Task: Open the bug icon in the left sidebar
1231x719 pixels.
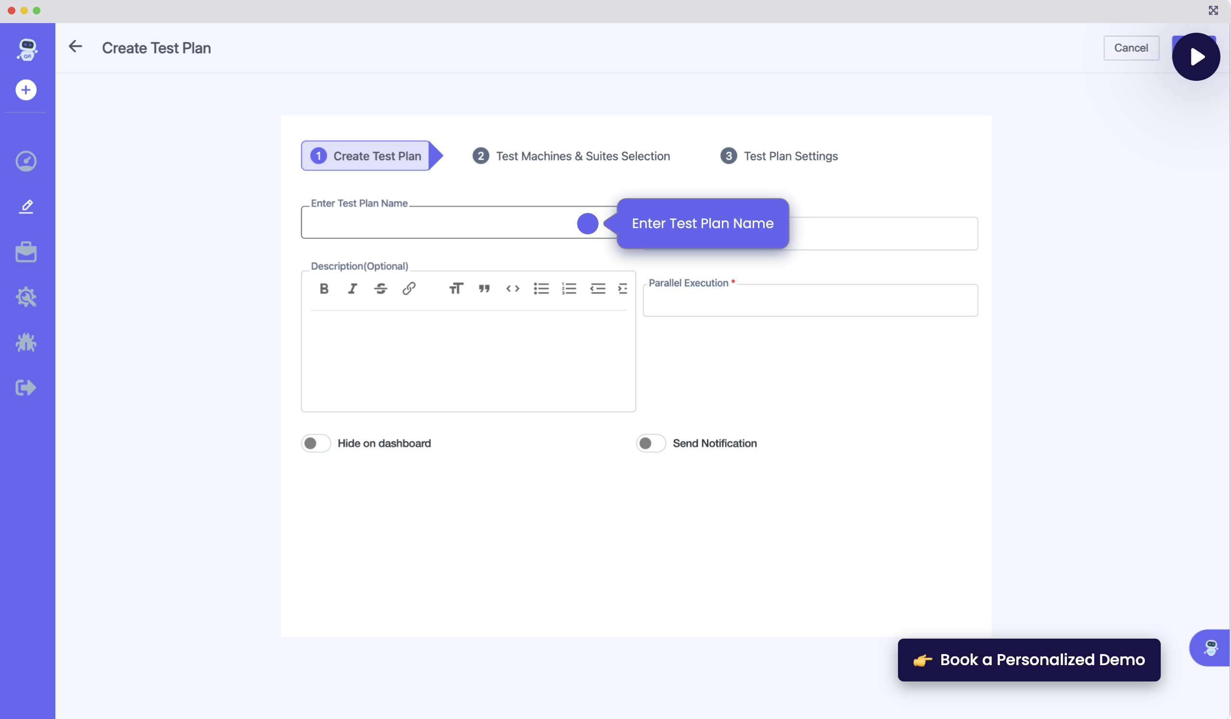Action: (x=26, y=342)
